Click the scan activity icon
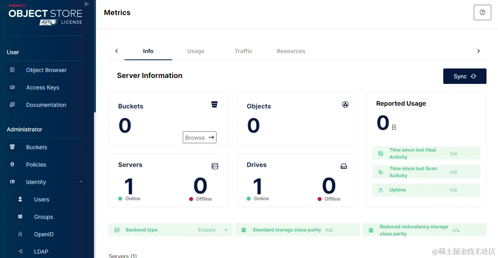 click(x=381, y=172)
